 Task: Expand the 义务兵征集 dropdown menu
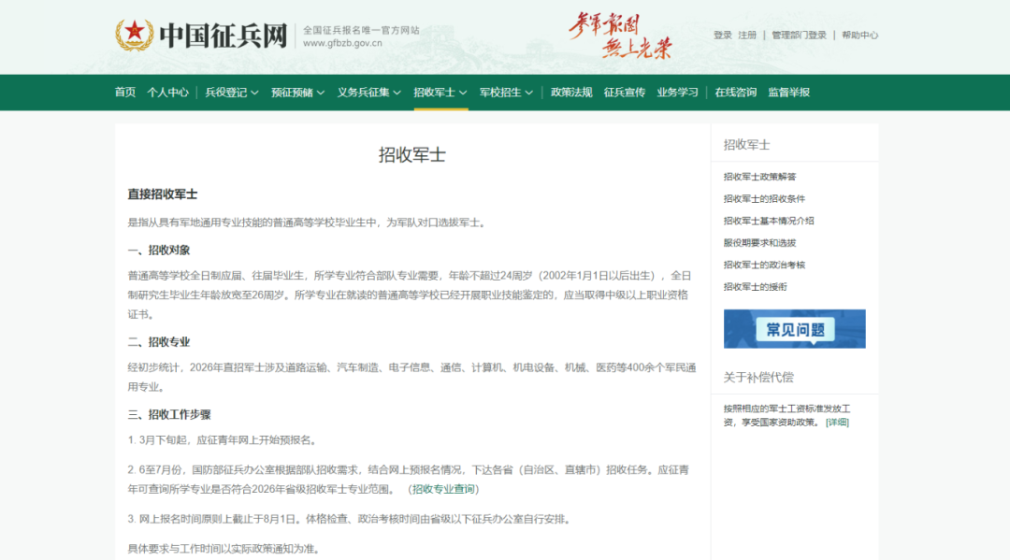pos(368,93)
